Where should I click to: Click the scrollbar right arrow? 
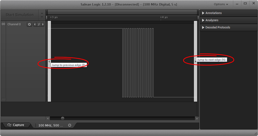(197, 118)
